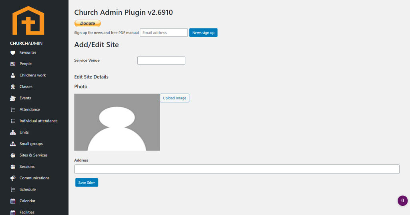The width and height of the screenshot is (410, 215).
Task: Select the Calendar icon in sidebar
Action: [x=13, y=201]
